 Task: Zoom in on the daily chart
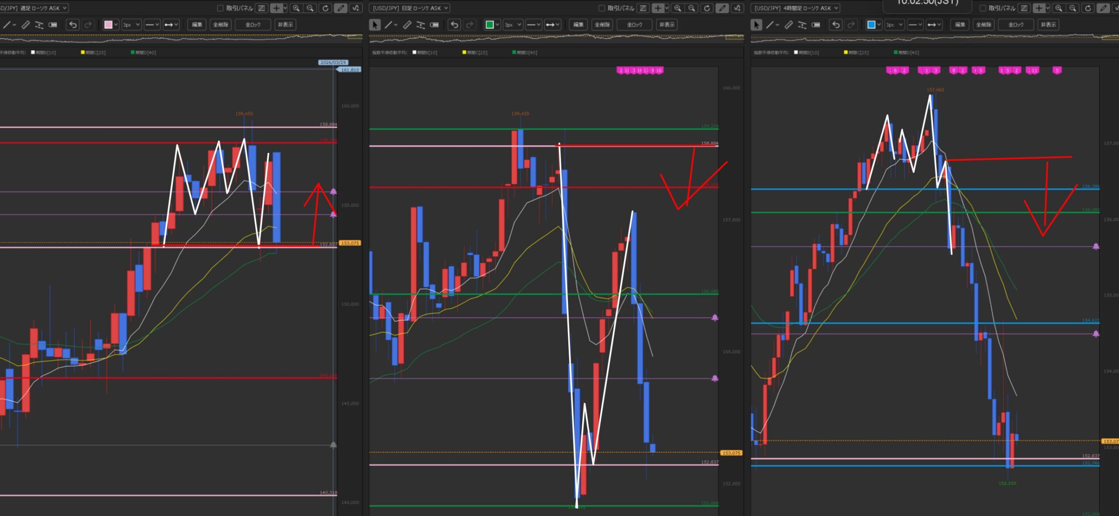point(678,8)
